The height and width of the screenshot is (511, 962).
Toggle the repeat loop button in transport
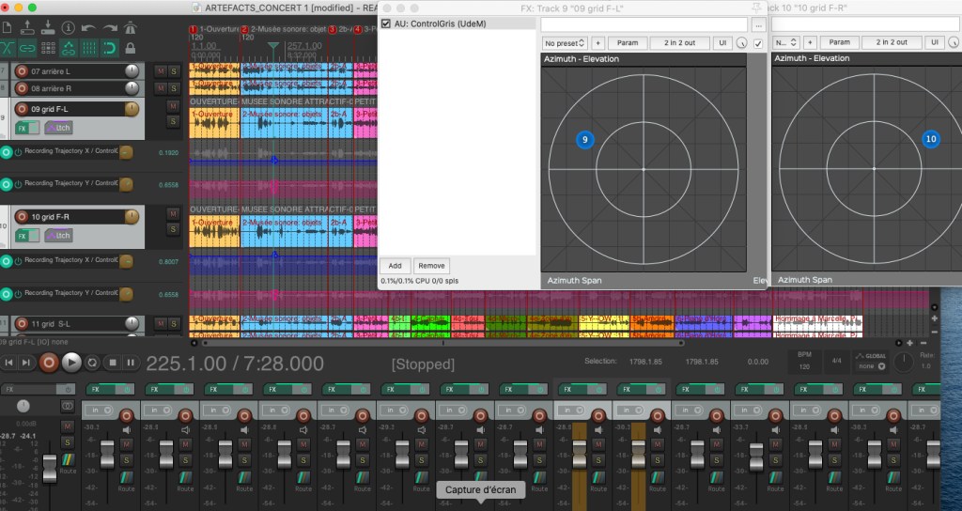coord(92,363)
